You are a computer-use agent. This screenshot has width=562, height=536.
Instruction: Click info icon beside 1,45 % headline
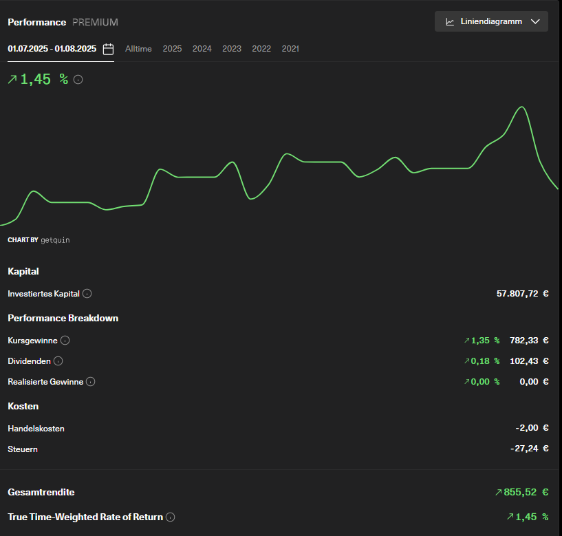[78, 80]
